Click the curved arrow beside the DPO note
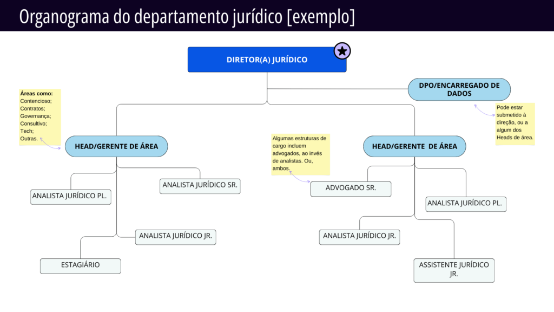This screenshot has width=554, height=312. (485, 110)
